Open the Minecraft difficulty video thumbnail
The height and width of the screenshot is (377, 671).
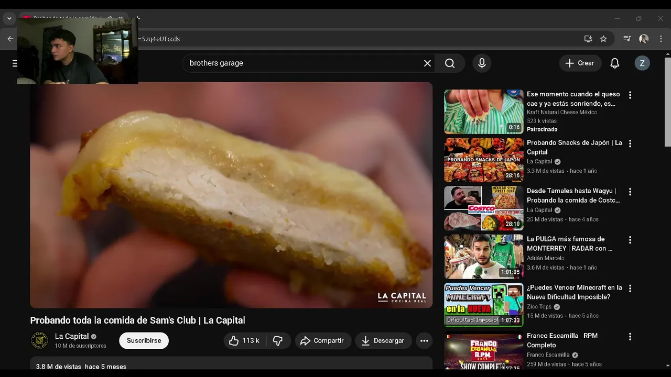483,305
